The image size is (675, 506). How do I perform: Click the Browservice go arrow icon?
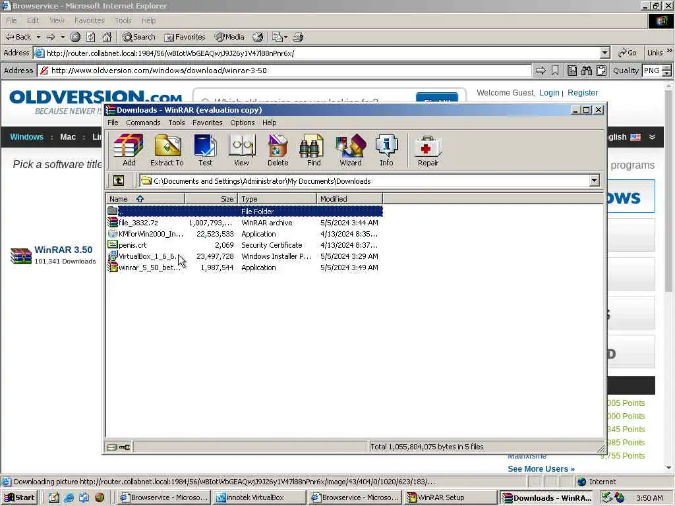click(x=541, y=70)
